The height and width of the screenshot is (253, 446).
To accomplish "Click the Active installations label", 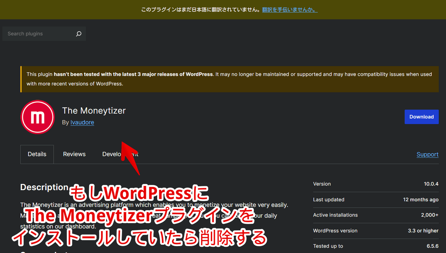I will (x=335, y=215).
